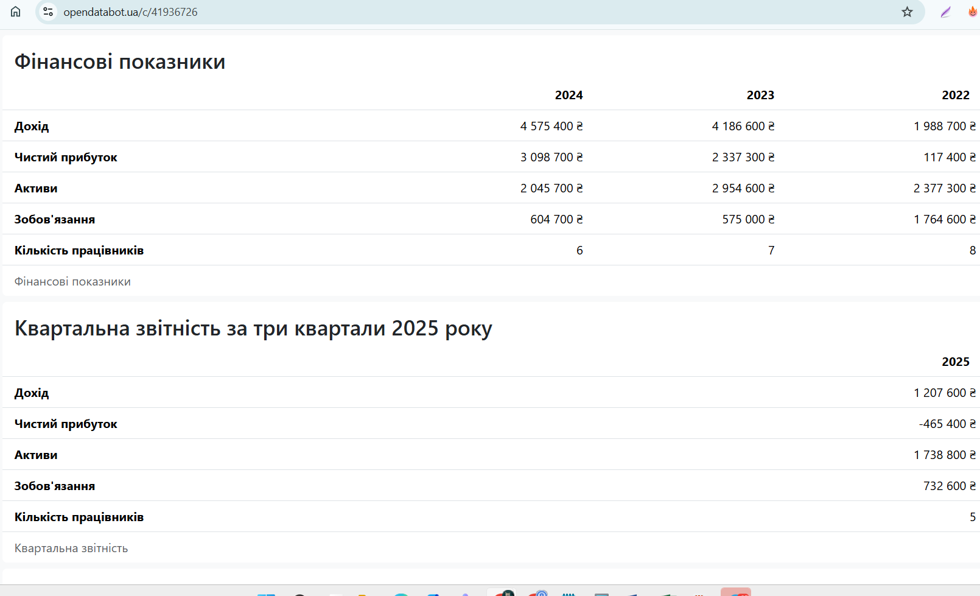
Task: Select the 2023 column header
Action: [760, 95]
